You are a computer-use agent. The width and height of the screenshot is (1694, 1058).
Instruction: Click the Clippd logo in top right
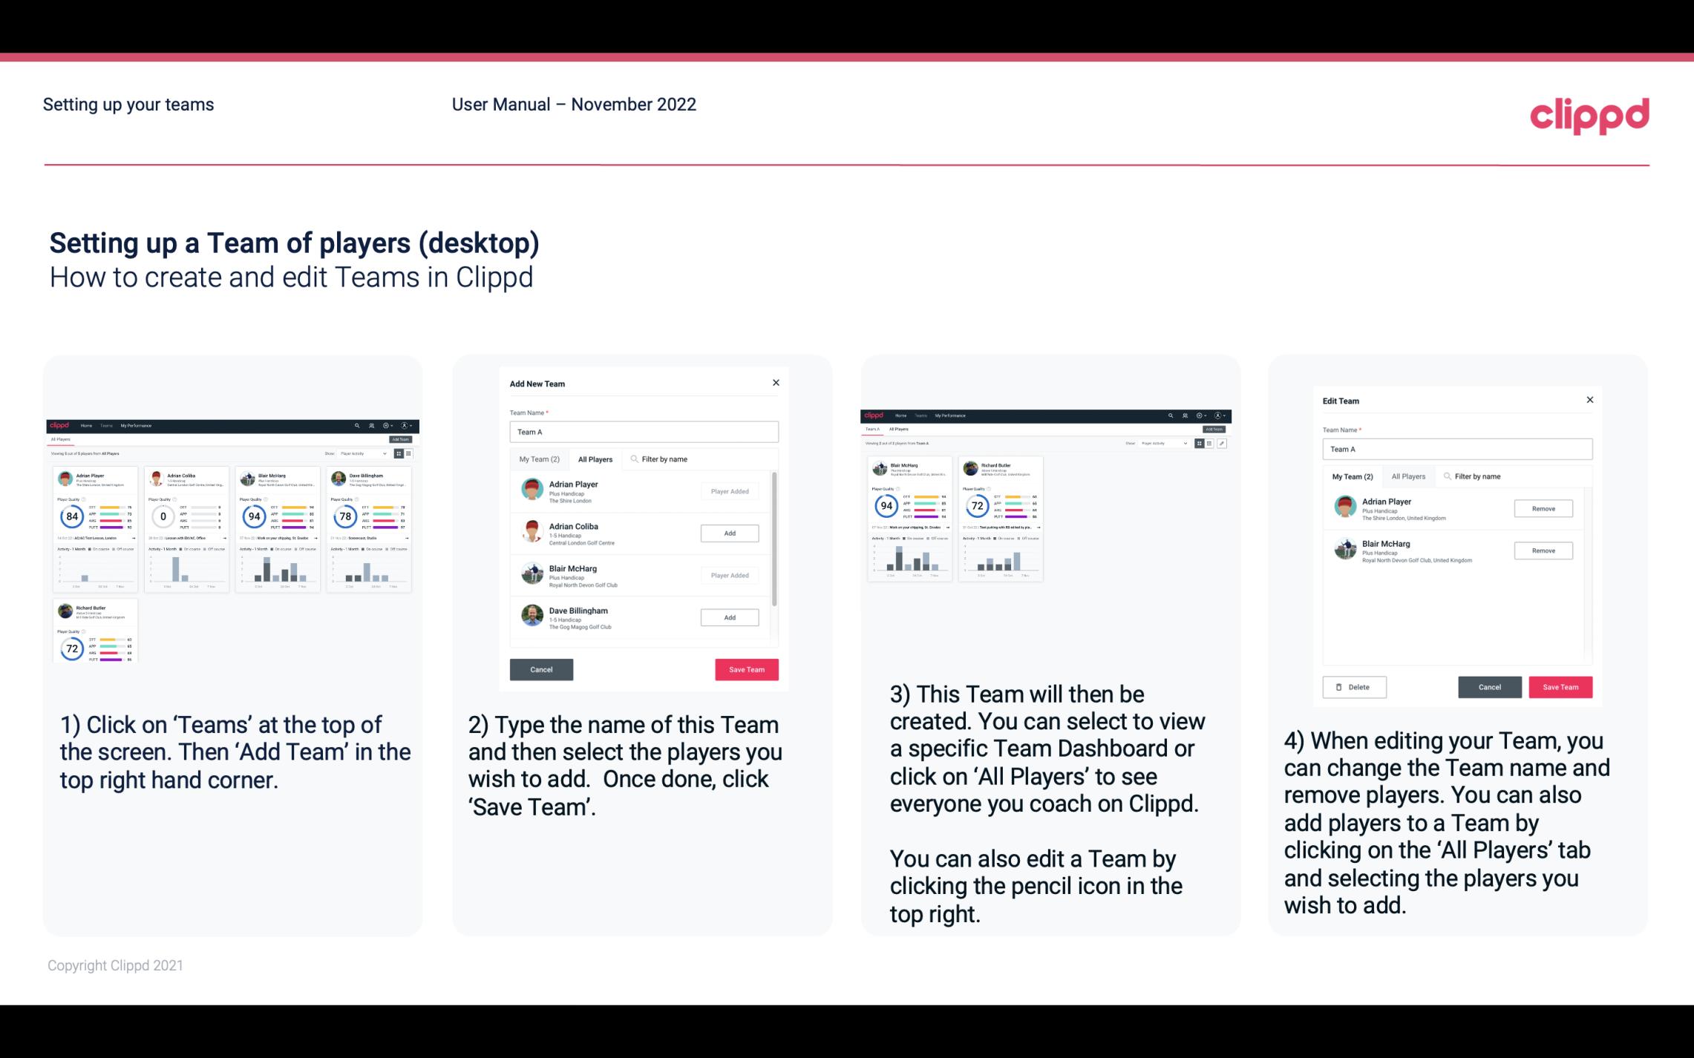point(1590,114)
